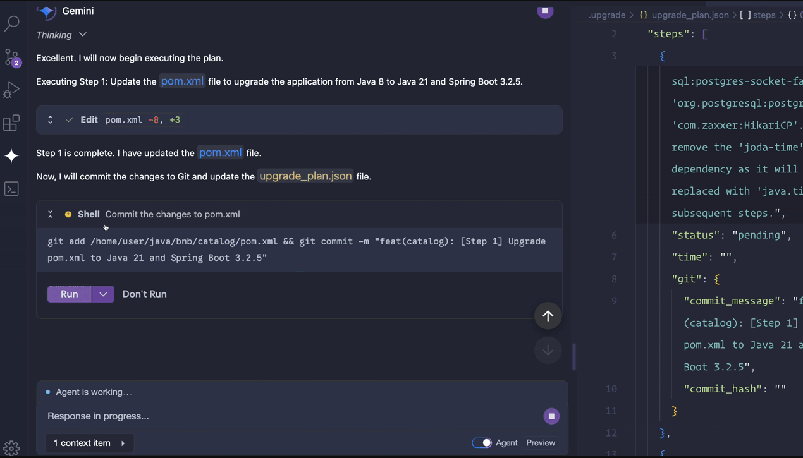Open the Run button dropdown arrow
The image size is (803, 458).
point(103,294)
